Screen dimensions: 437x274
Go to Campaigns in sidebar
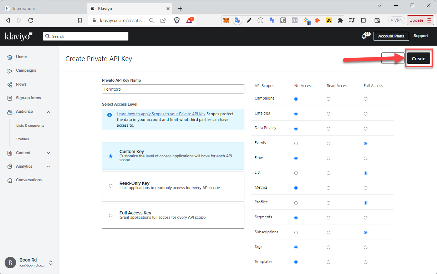pos(26,71)
